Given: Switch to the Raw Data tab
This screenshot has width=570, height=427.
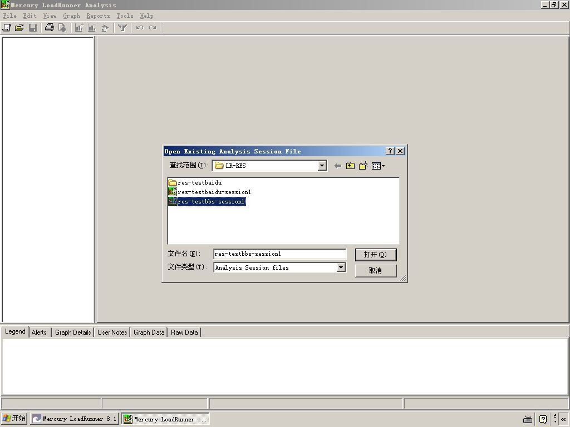Looking at the screenshot, I should click(184, 332).
